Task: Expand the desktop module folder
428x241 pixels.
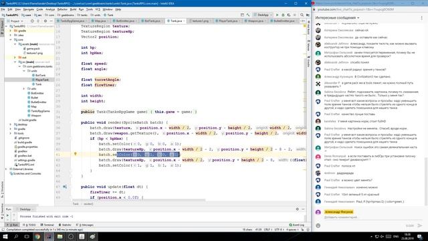Action: point(11,125)
